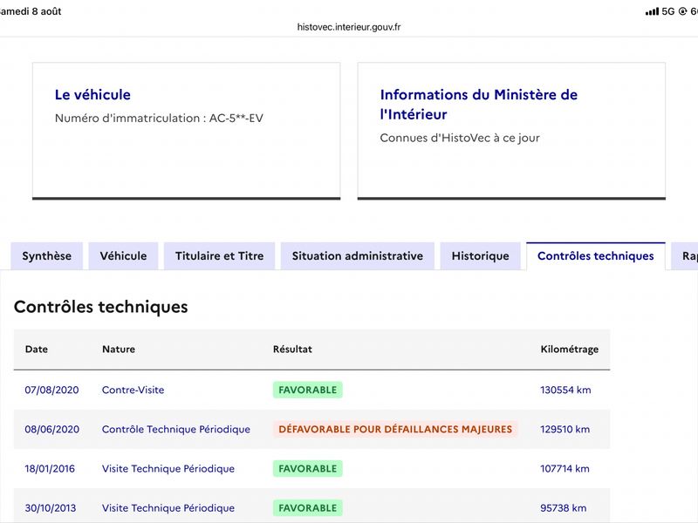698x523 pixels.
Task: Click the date 07/08/2020
Action: point(51,390)
